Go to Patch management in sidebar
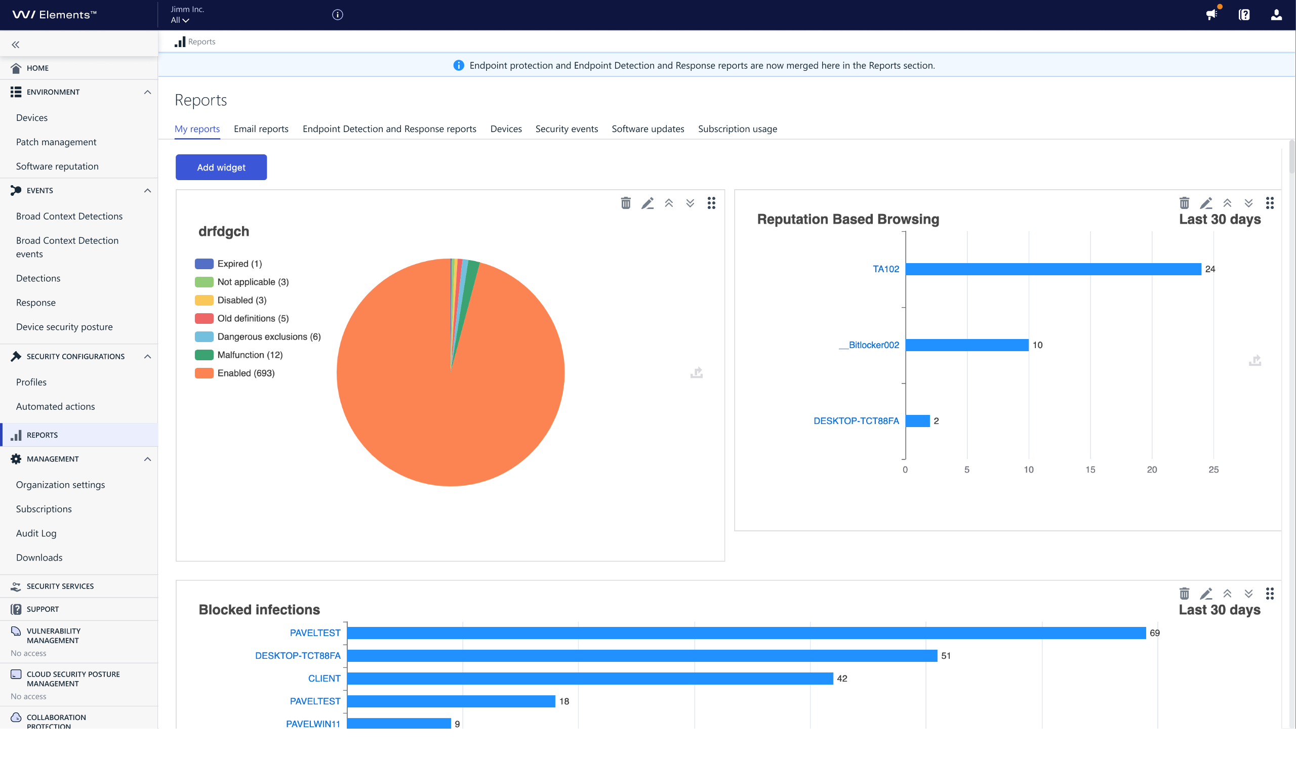 pos(56,142)
